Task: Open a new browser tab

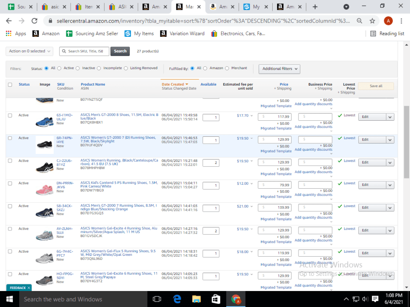Action: tap(315, 7)
